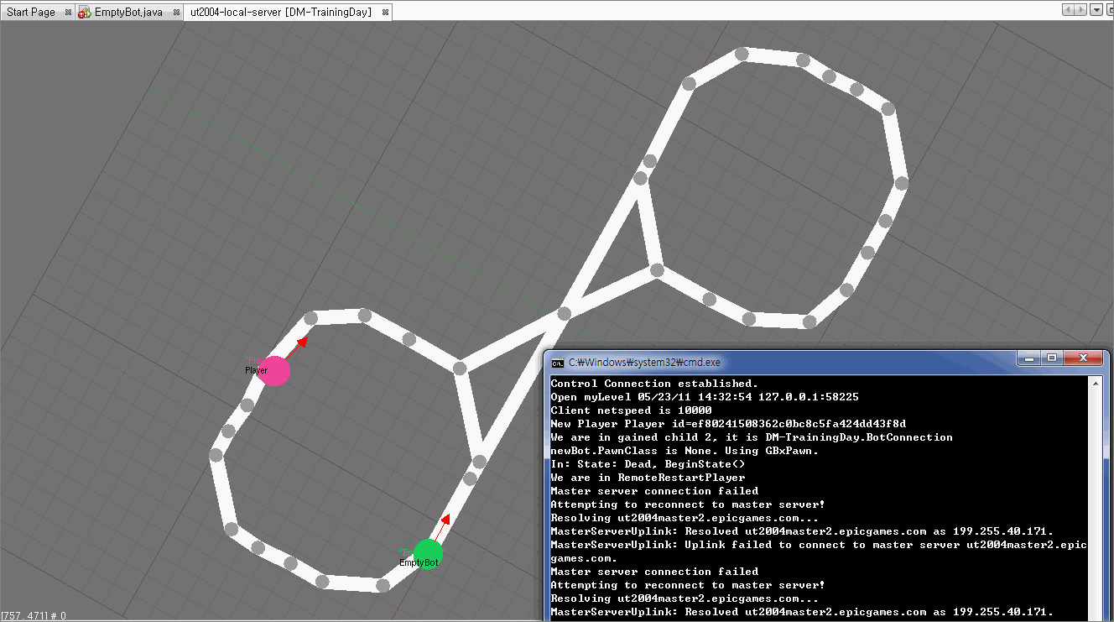Close the ut2004-local-server tab

coord(384,13)
